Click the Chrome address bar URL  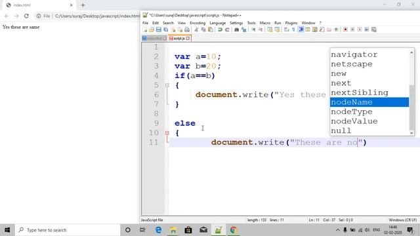(x=97, y=16)
